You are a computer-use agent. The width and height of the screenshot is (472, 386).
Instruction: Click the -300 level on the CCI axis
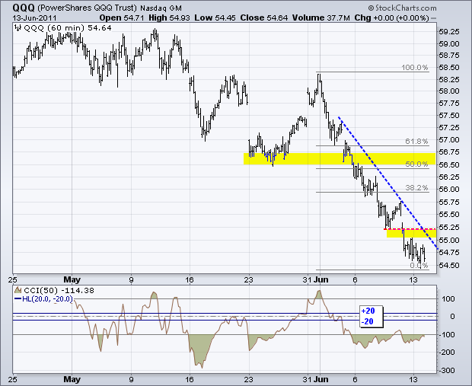[x=447, y=370]
